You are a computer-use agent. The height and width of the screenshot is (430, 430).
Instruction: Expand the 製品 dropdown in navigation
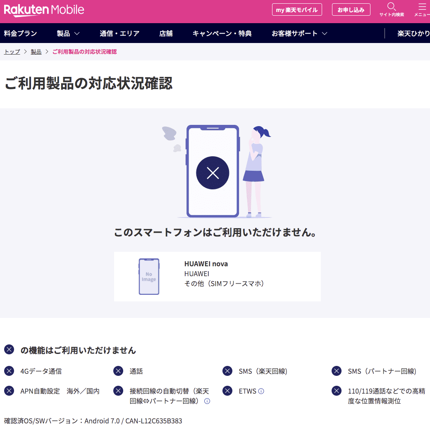(68, 33)
